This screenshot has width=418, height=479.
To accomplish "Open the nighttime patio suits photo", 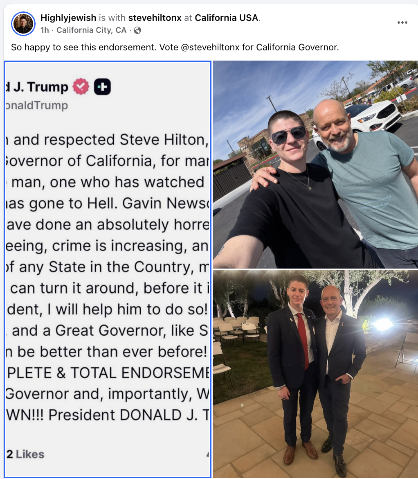I will coord(315,374).
